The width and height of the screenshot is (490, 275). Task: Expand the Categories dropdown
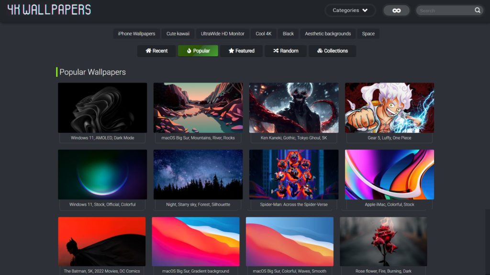click(x=350, y=11)
